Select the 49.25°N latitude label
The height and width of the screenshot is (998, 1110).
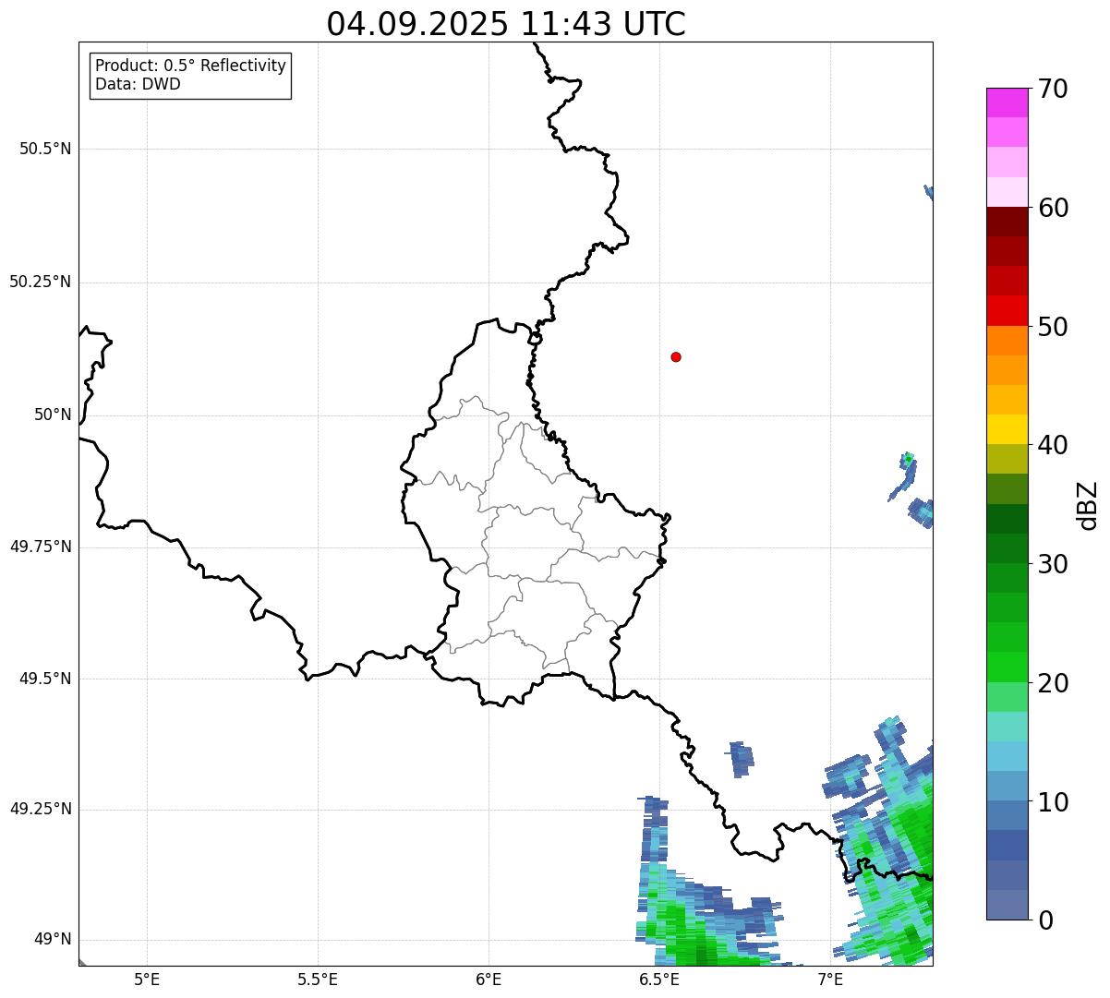point(41,809)
